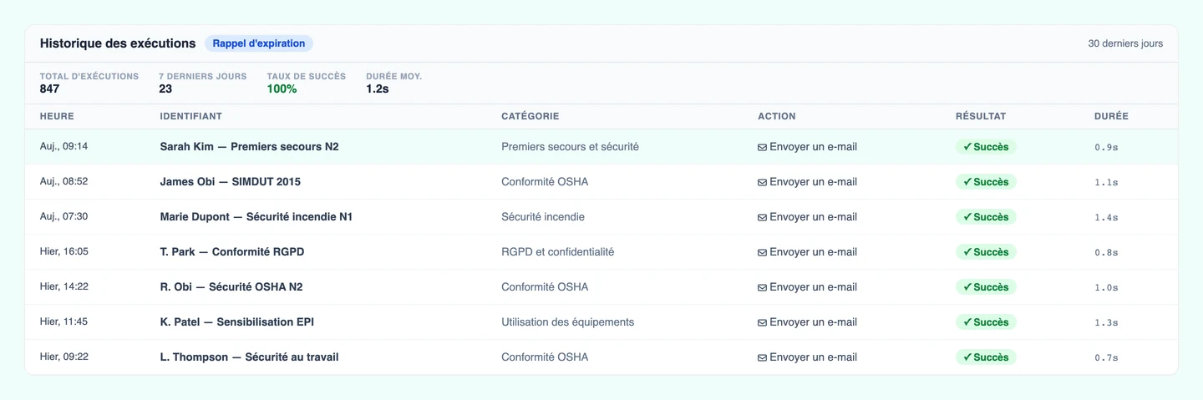The width and height of the screenshot is (1203, 400).
Task: Click the envelope icon in L. Thompson row
Action: 762,357
